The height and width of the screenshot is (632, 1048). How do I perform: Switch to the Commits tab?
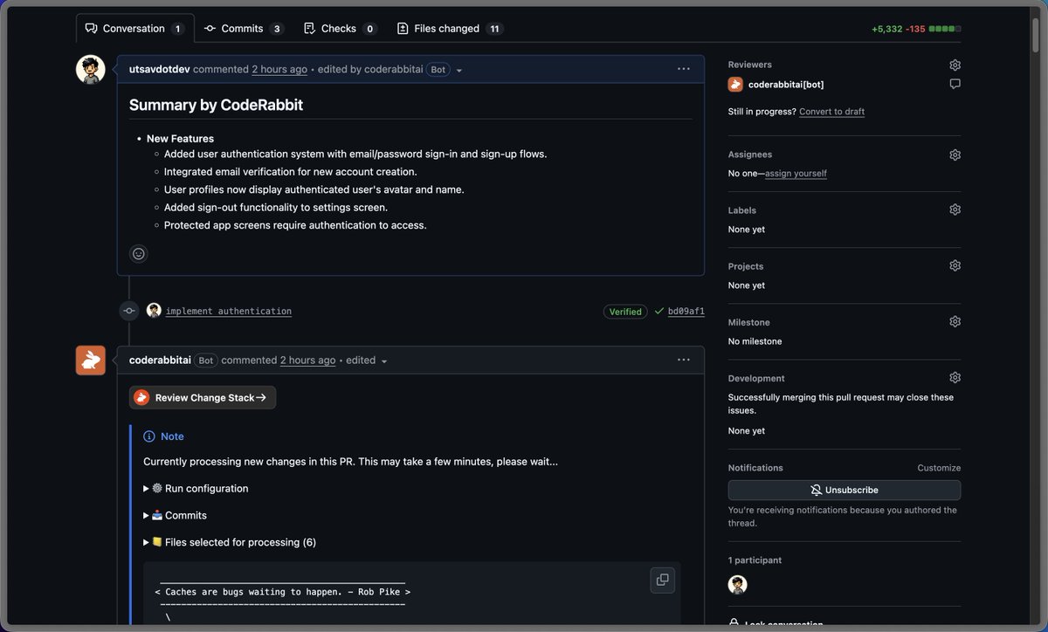[244, 29]
